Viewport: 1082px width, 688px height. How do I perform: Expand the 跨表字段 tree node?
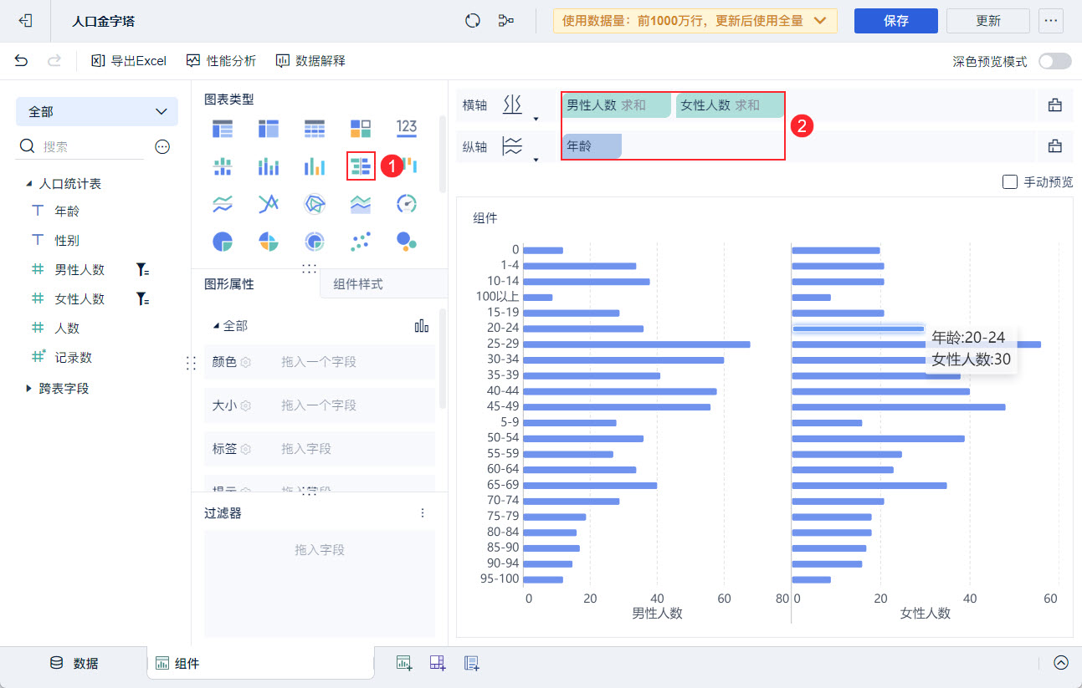[29, 388]
